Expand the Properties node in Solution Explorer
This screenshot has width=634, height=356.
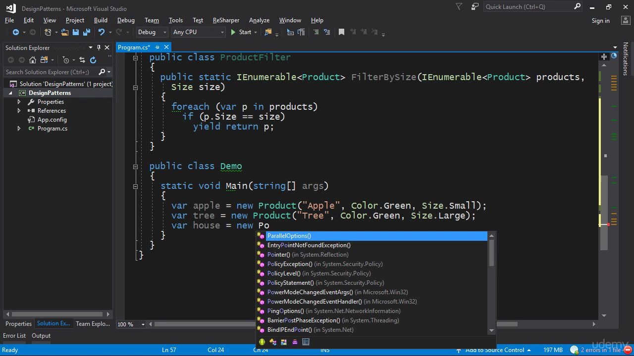click(x=19, y=101)
